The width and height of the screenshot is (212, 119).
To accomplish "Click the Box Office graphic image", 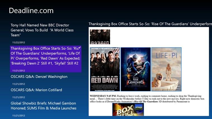I will (x=128, y=110).
